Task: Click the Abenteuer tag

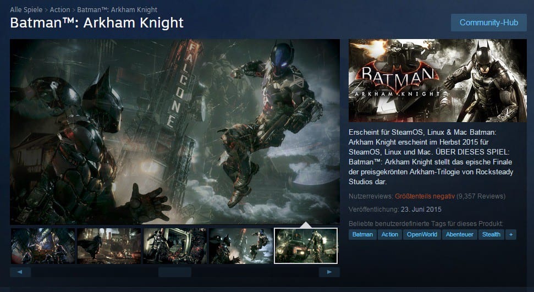Action: pos(459,234)
